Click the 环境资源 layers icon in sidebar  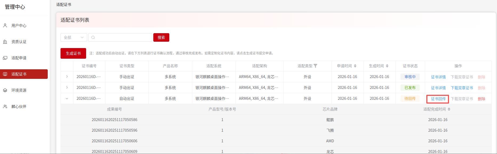[x=5, y=90]
